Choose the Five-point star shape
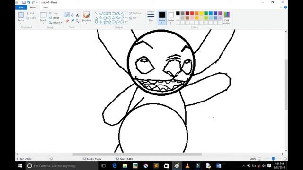This screenshot has height=170, width=303. pos(105,22)
